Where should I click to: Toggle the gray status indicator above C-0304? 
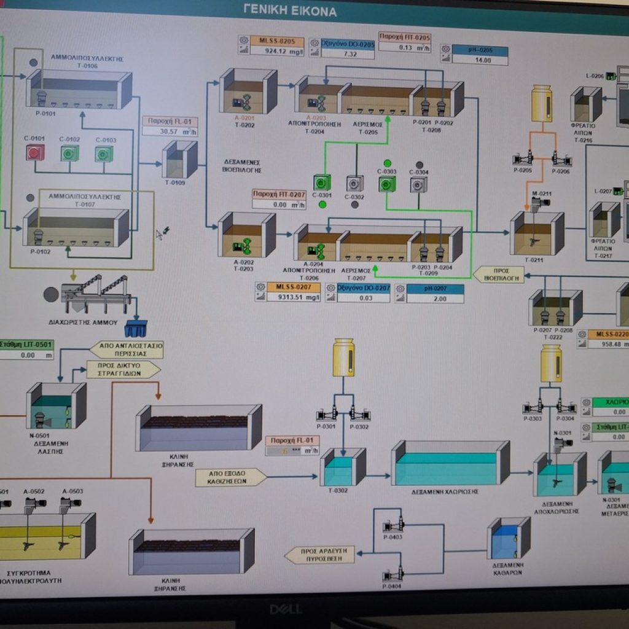tap(419, 165)
